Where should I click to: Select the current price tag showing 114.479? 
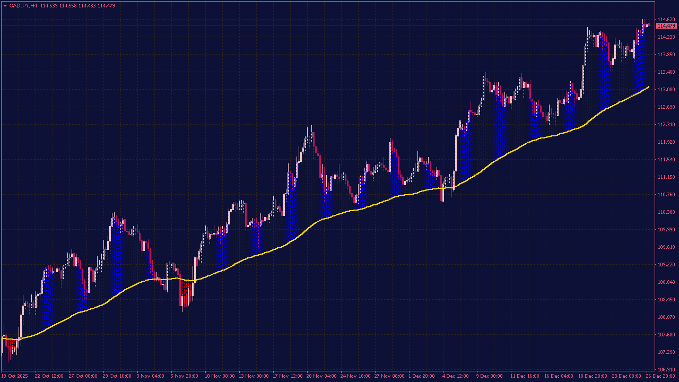pos(666,25)
